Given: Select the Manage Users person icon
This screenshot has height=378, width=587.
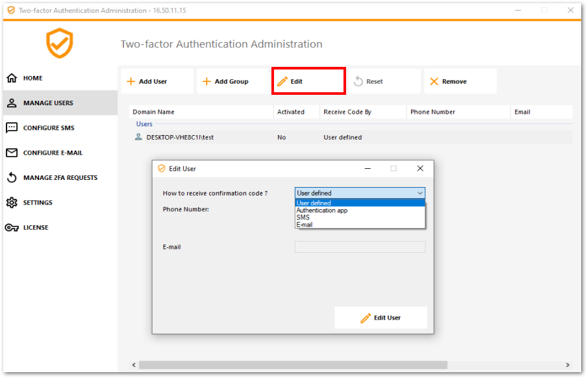Looking at the screenshot, I should [12, 103].
